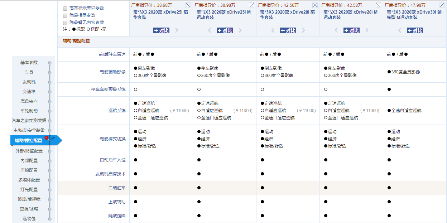
Task: Open 自动泊车入位 parameter explanation
Action: 112,160
